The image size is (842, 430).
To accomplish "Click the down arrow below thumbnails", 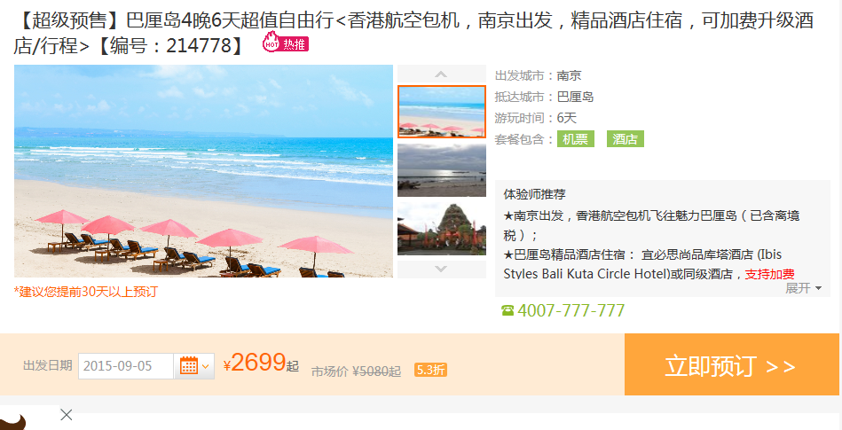I will click(x=441, y=269).
